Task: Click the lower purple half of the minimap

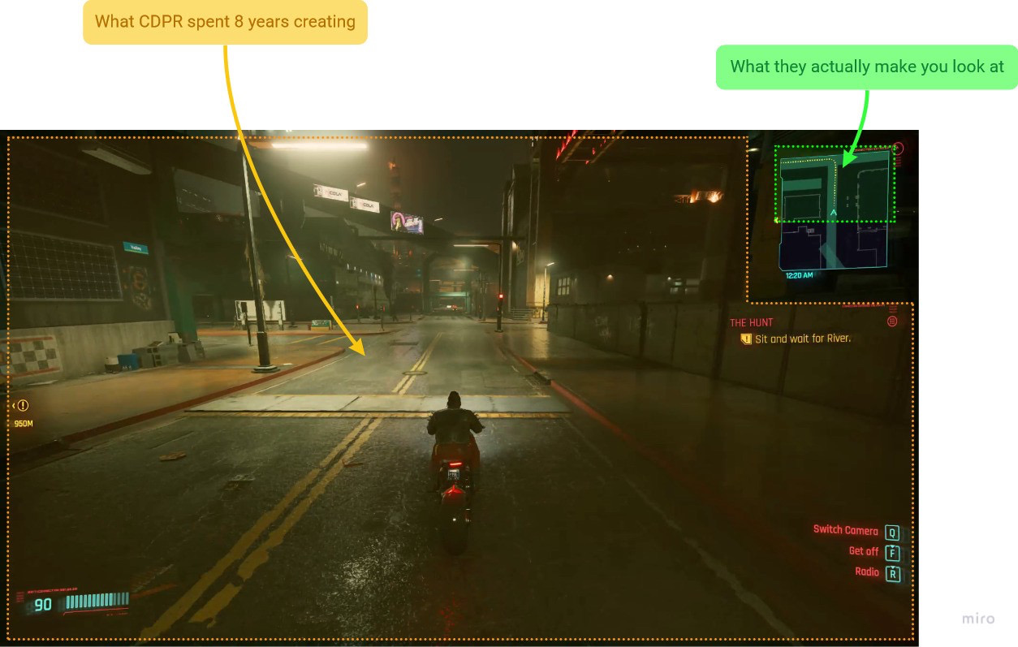Action: click(833, 246)
